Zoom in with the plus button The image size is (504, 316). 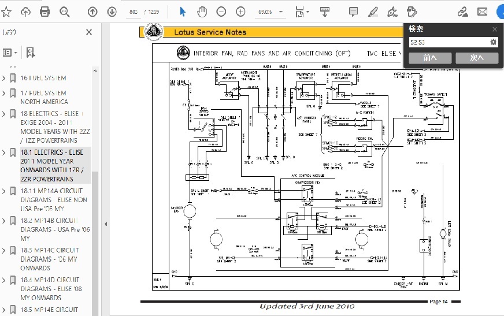coord(240,12)
